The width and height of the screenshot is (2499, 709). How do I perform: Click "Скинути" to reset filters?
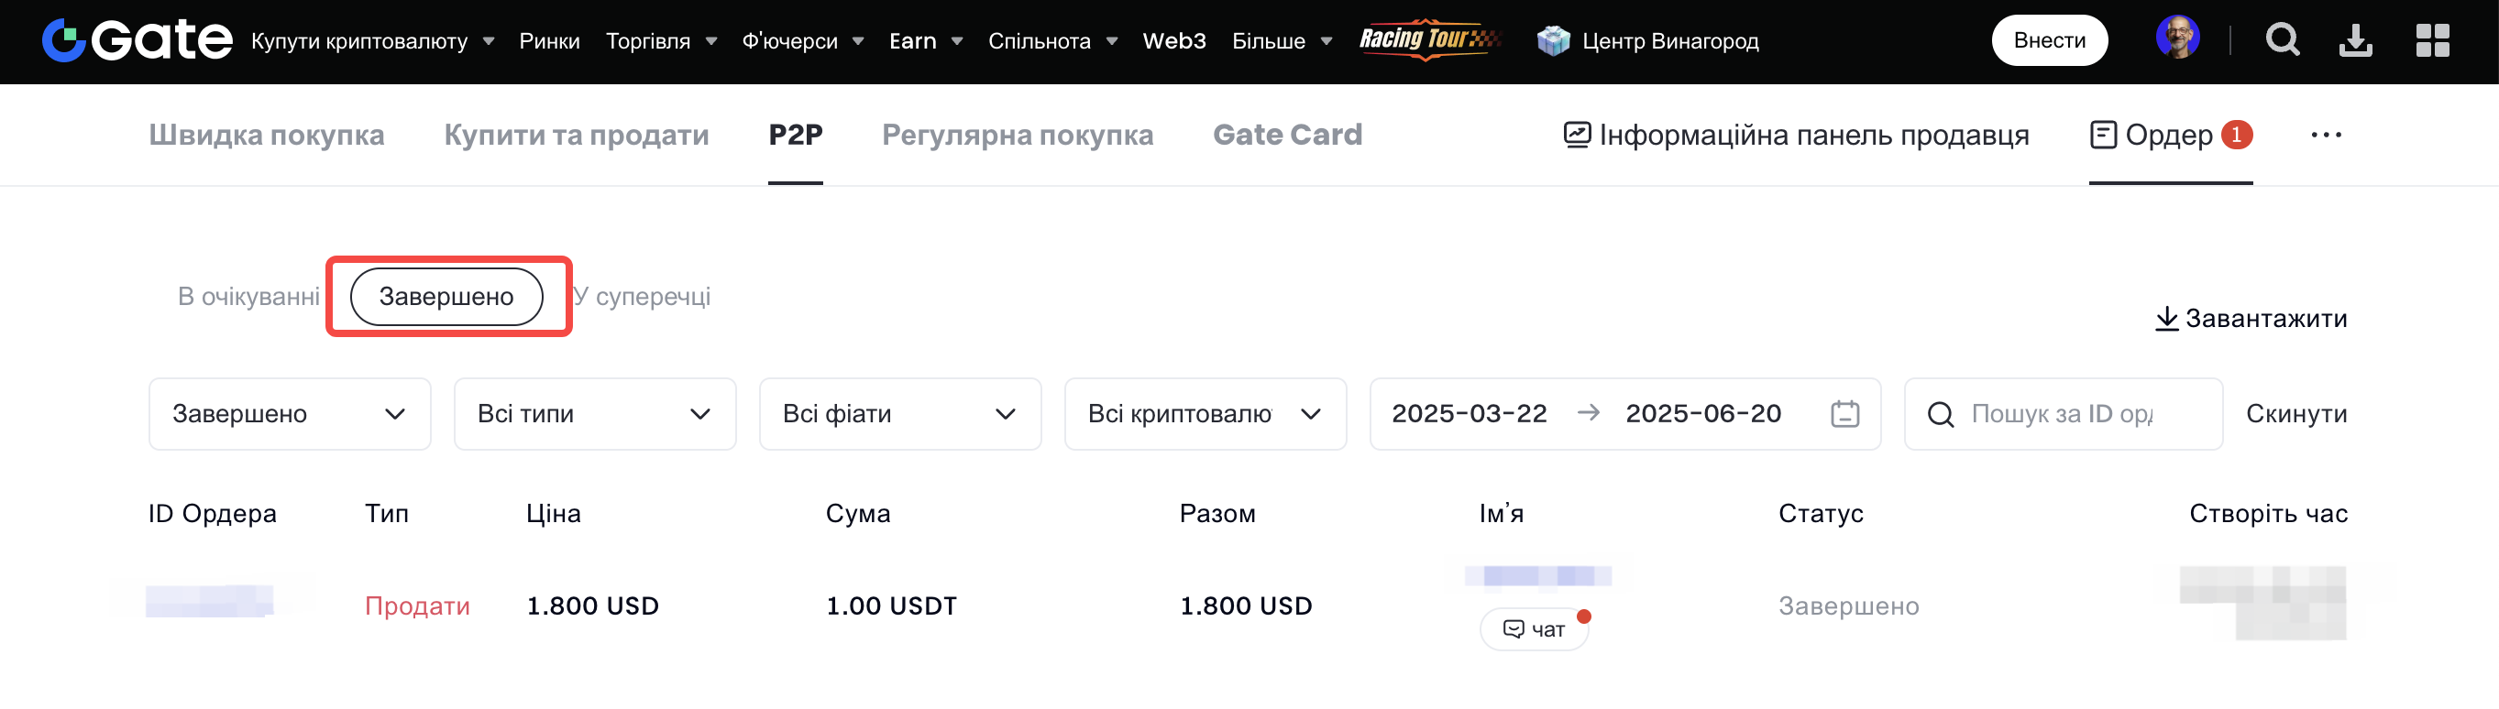pos(2296,414)
